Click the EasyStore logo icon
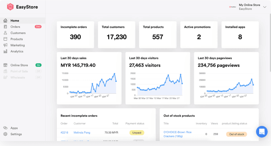Screen dimensions: 271x146 (x=10, y=7)
